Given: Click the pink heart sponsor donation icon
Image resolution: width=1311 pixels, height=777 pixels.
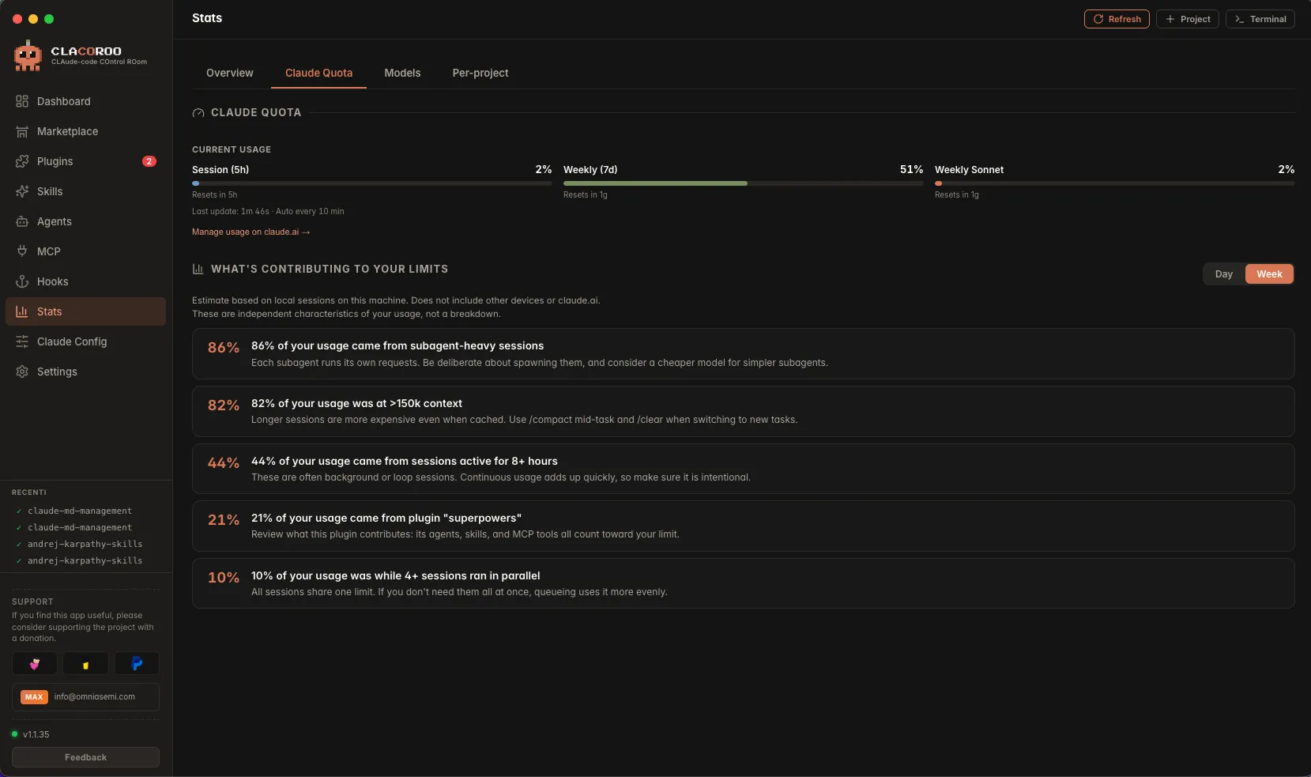Looking at the screenshot, I should click(35, 664).
